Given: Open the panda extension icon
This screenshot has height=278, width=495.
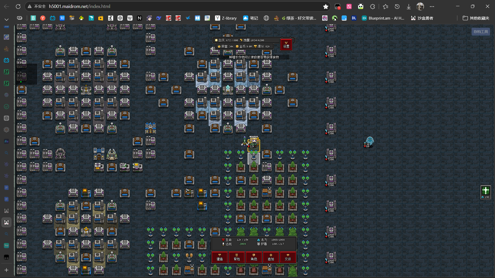Looking at the screenshot, I should point(361,6).
